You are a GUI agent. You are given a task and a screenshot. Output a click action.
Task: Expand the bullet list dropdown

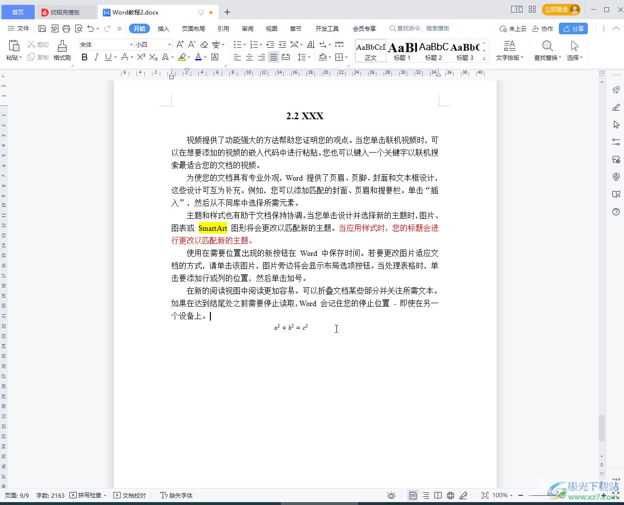245,44
